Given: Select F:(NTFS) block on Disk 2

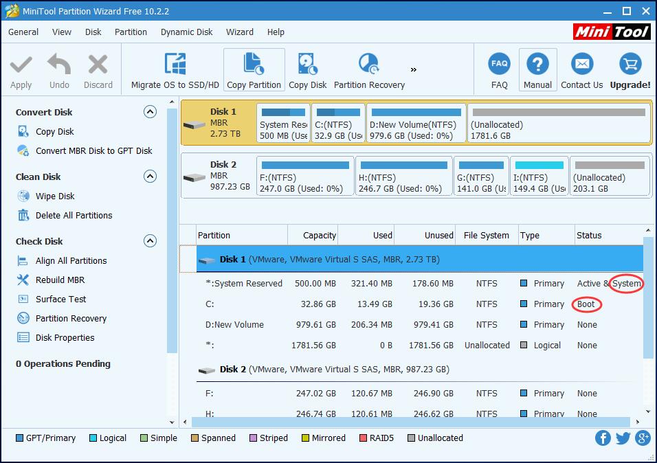Looking at the screenshot, I should click(305, 176).
